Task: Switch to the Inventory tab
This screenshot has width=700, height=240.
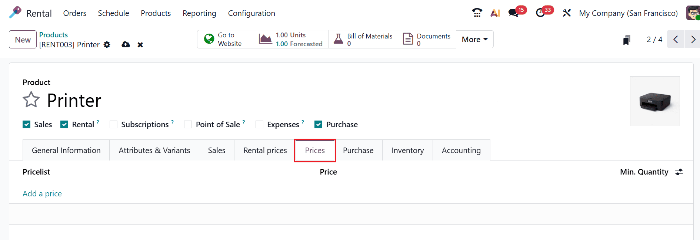Action: click(408, 150)
